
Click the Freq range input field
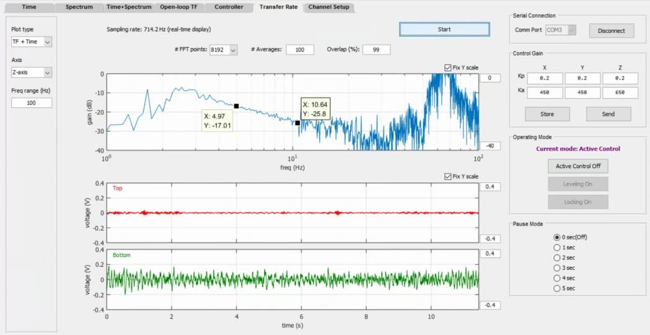coord(32,103)
